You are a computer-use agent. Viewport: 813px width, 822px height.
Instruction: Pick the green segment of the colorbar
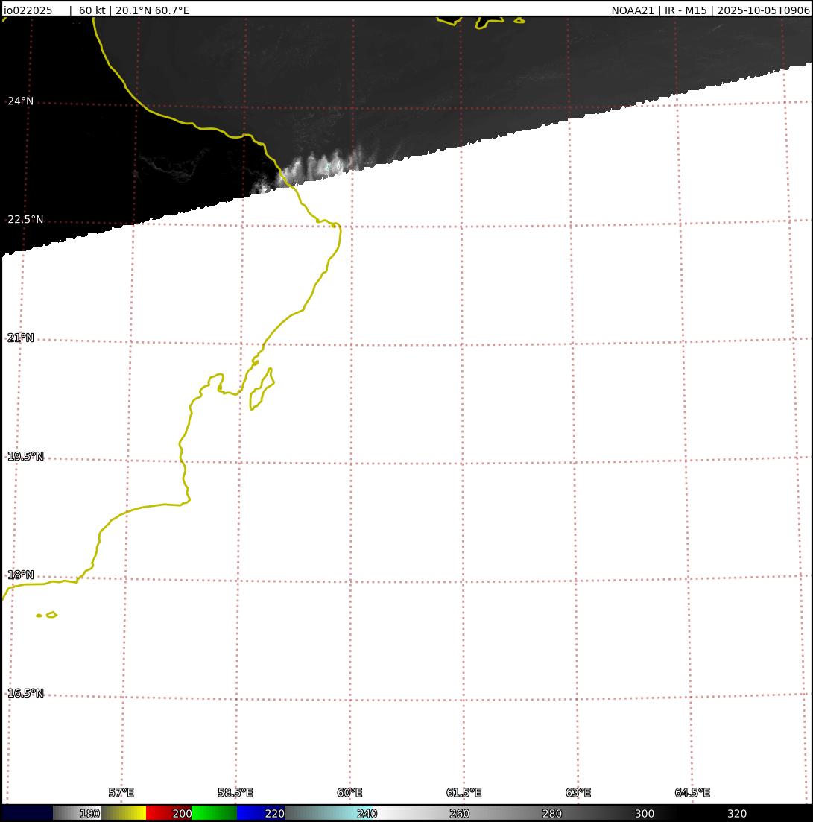click(214, 813)
